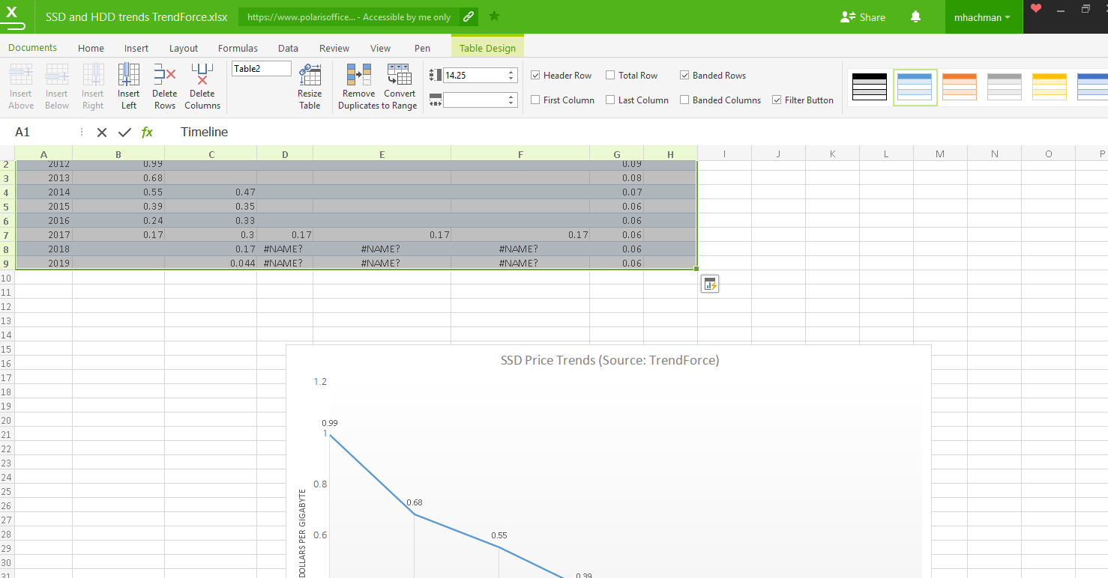Image resolution: width=1108 pixels, height=578 pixels.
Task: Click the Delete Rows icon
Action: [164, 76]
